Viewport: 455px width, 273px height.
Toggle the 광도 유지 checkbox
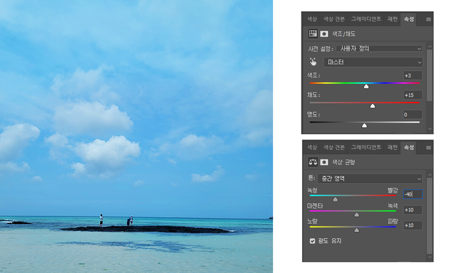[x=312, y=241]
